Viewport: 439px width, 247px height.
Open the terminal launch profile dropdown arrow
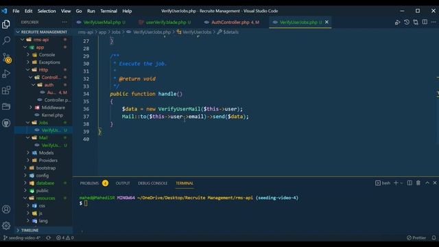pos(401,183)
